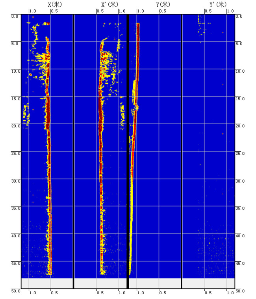Click the X(米) panel title
Image resolution: width=256 pixels, height=299 pixels.
(55, 5)
